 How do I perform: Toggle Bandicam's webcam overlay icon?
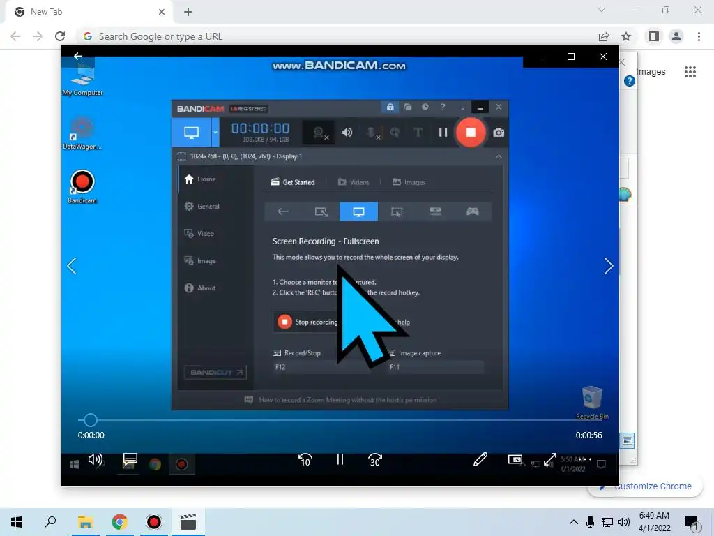point(319,133)
